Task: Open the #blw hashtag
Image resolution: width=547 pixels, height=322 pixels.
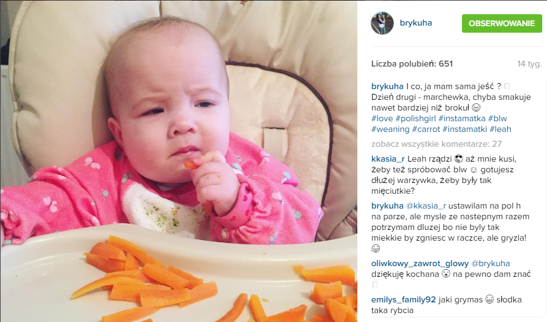Action: click(x=498, y=118)
